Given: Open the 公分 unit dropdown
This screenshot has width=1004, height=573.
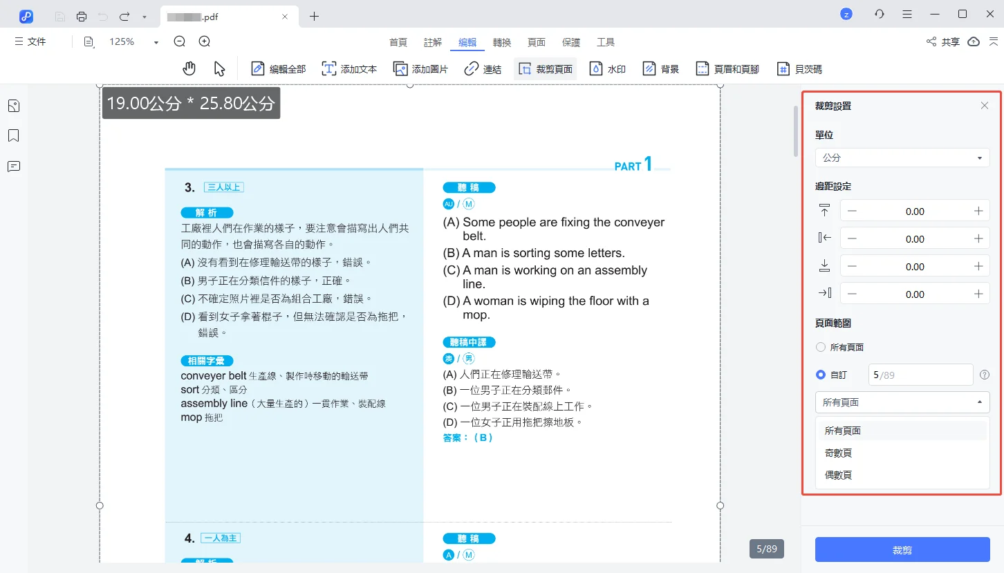Looking at the screenshot, I should click(902, 158).
